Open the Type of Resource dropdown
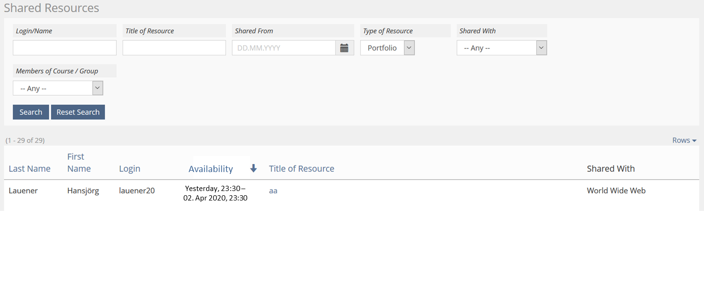The height and width of the screenshot is (282, 704). pyautogui.click(x=387, y=48)
